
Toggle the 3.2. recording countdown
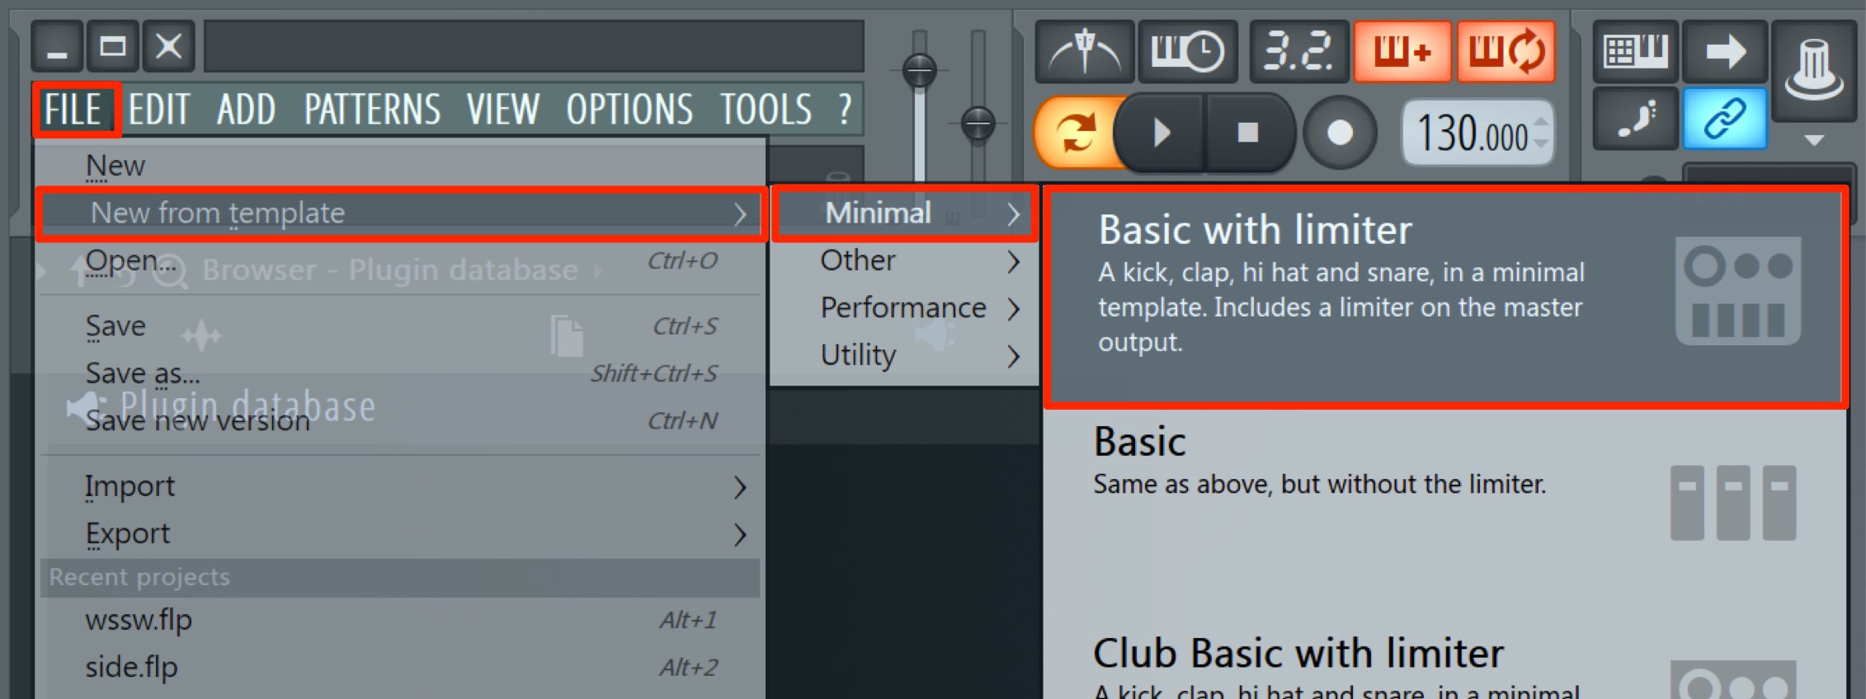(1298, 52)
